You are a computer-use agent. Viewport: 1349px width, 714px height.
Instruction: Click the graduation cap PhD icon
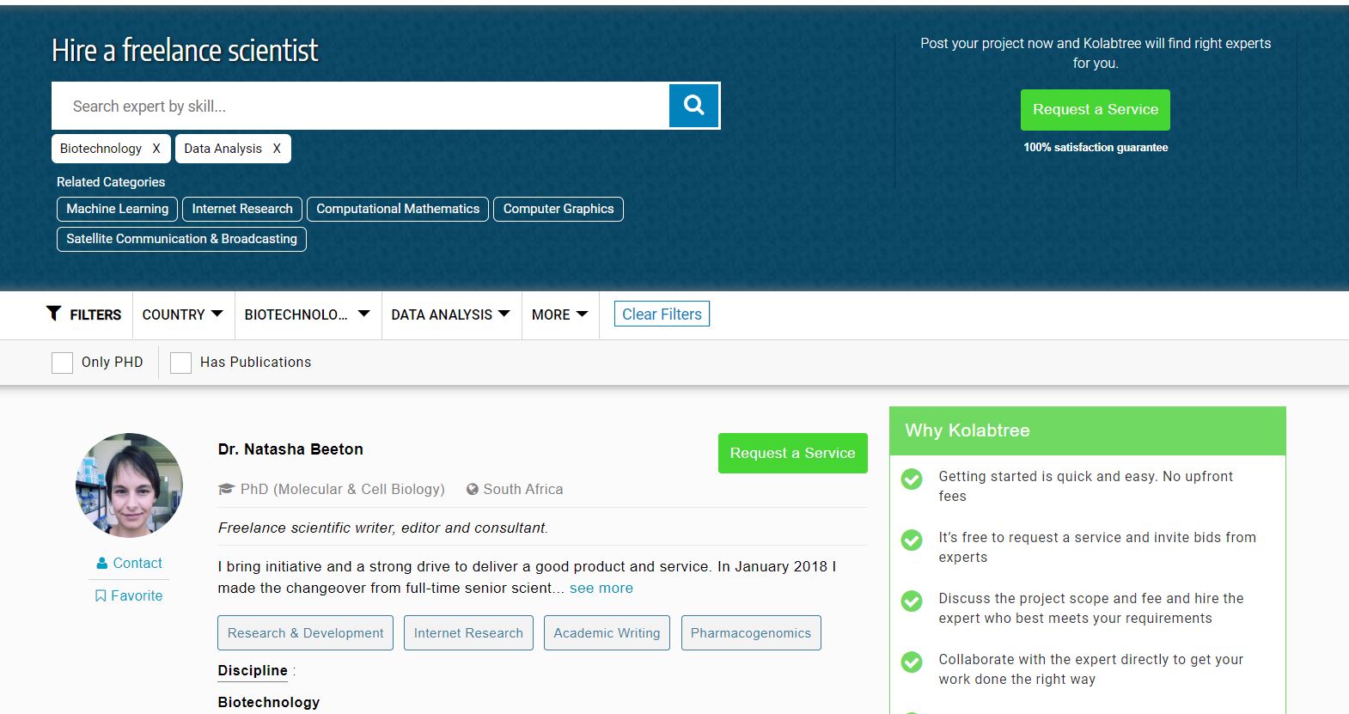point(226,490)
